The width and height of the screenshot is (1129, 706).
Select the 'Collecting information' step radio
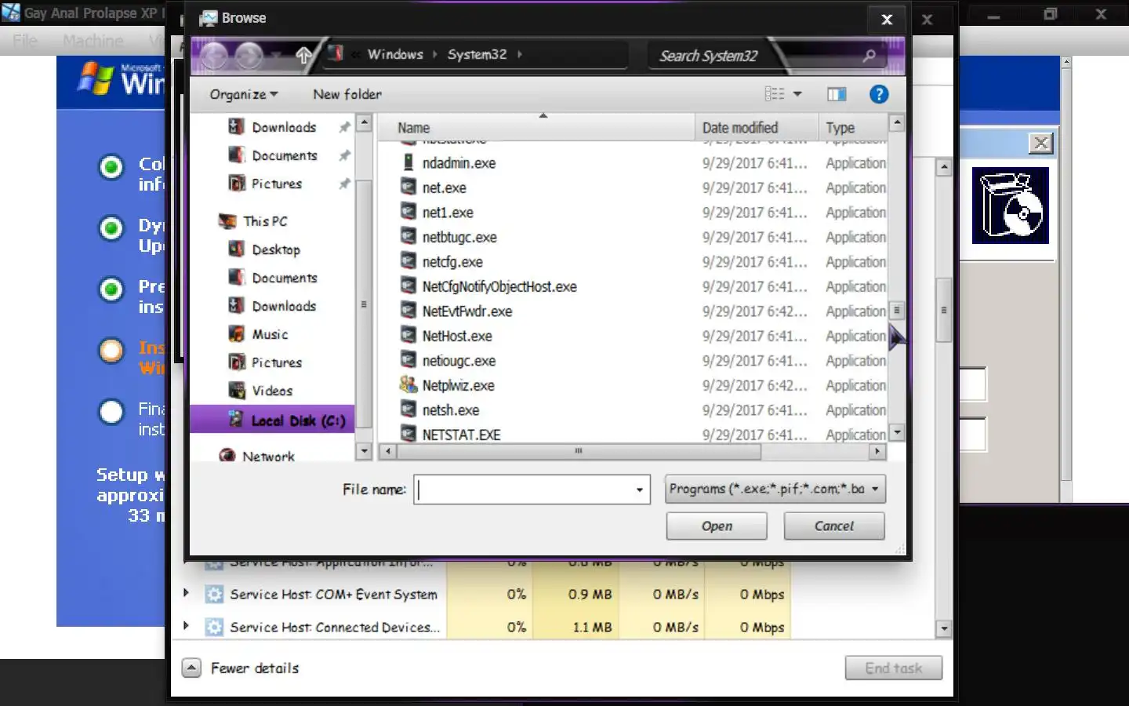pyautogui.click(x=111, y=167)
